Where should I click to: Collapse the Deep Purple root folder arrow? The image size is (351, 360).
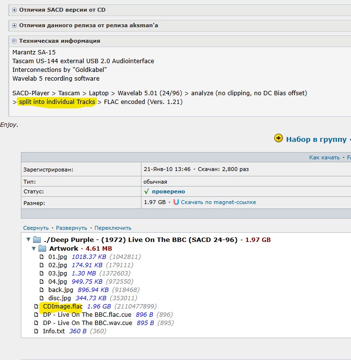[x=28, y=240]
